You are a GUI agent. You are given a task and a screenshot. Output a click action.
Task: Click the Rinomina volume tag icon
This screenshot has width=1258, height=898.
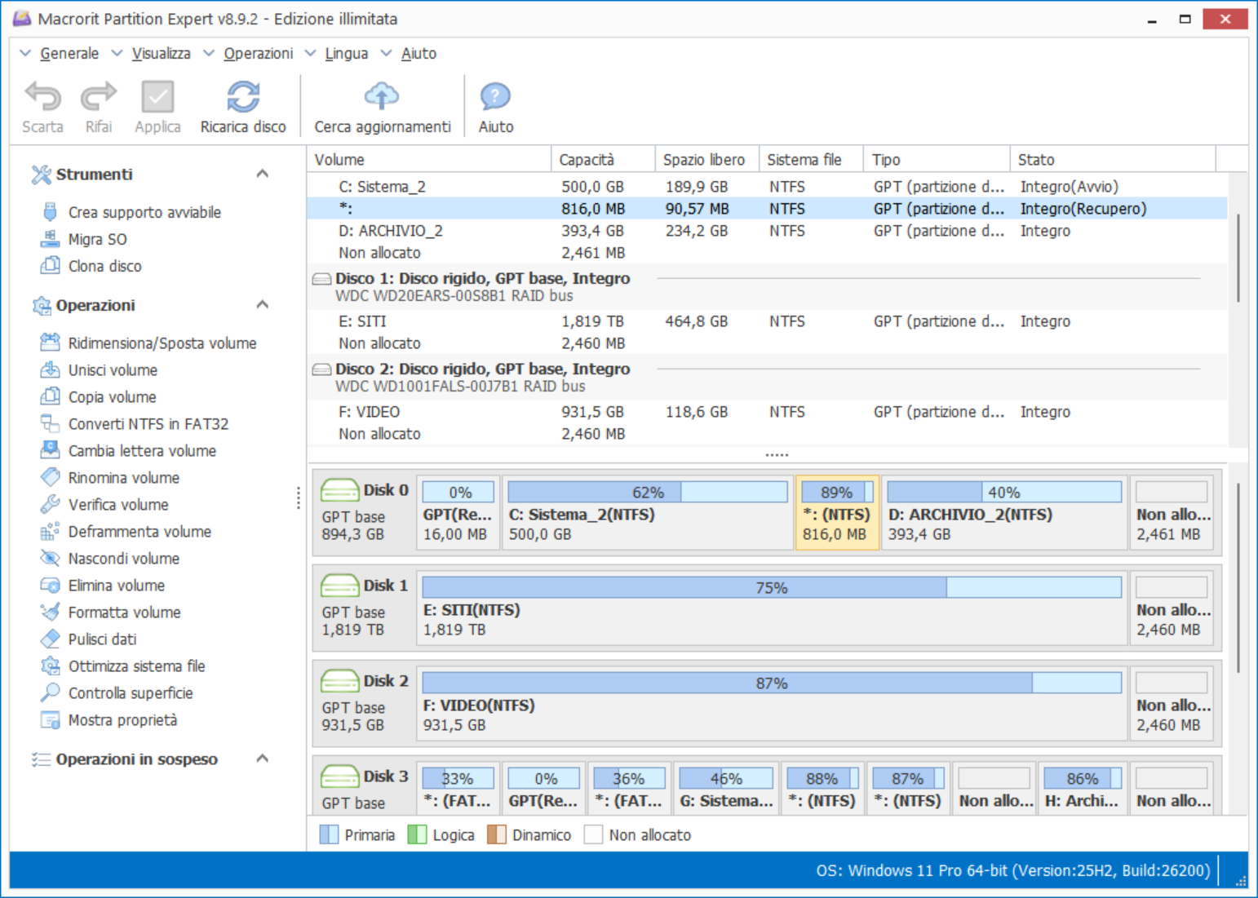[50, 477]
